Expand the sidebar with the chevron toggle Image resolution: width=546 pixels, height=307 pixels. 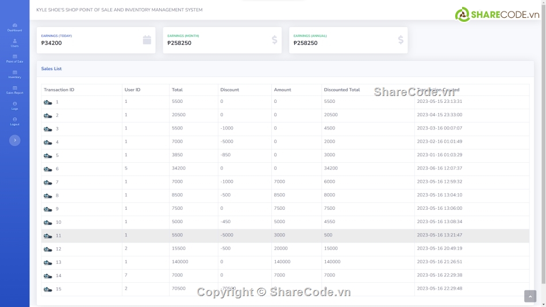coord(14,140)
